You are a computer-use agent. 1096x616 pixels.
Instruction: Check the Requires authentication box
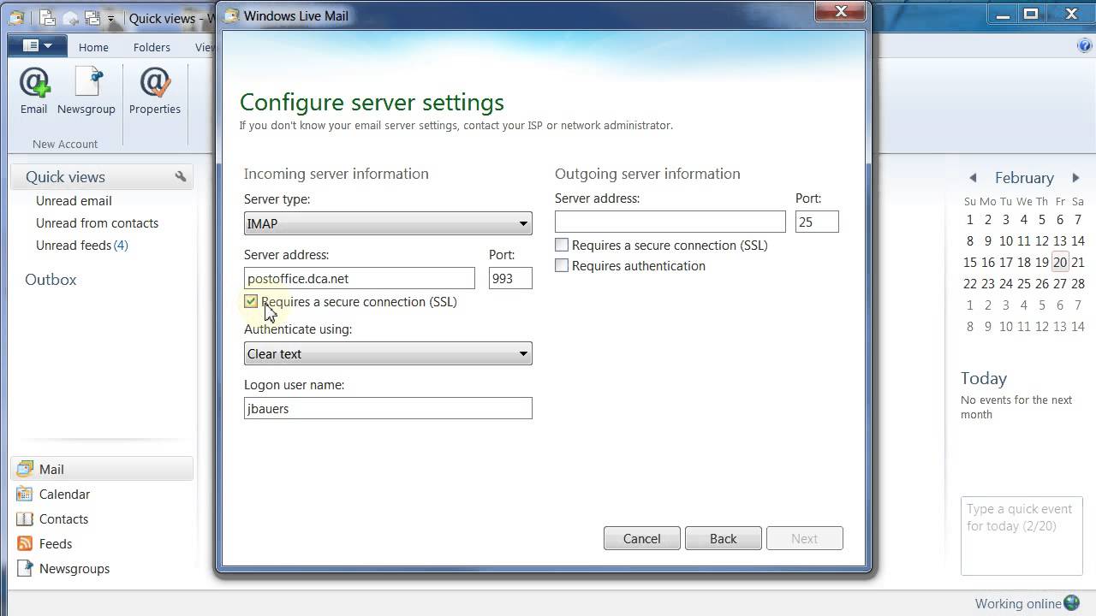click(x=562, y=265)
